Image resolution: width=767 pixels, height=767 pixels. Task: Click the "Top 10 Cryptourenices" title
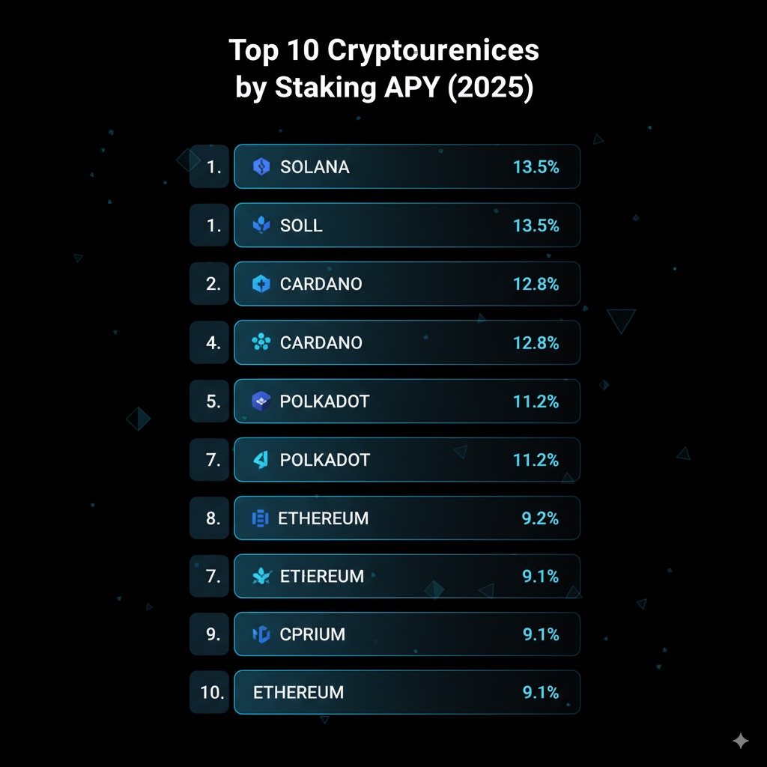383,51
